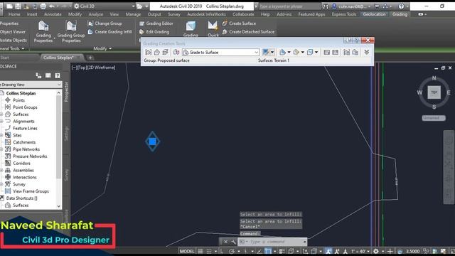Toggle MODEL space button
Screen dimensions: 455x256
(187, 251)
